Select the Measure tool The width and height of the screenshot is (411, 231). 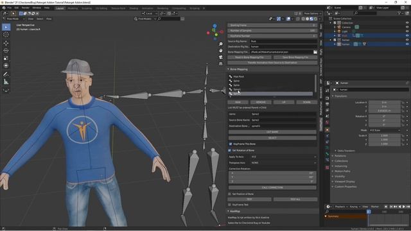pos(6,82)
